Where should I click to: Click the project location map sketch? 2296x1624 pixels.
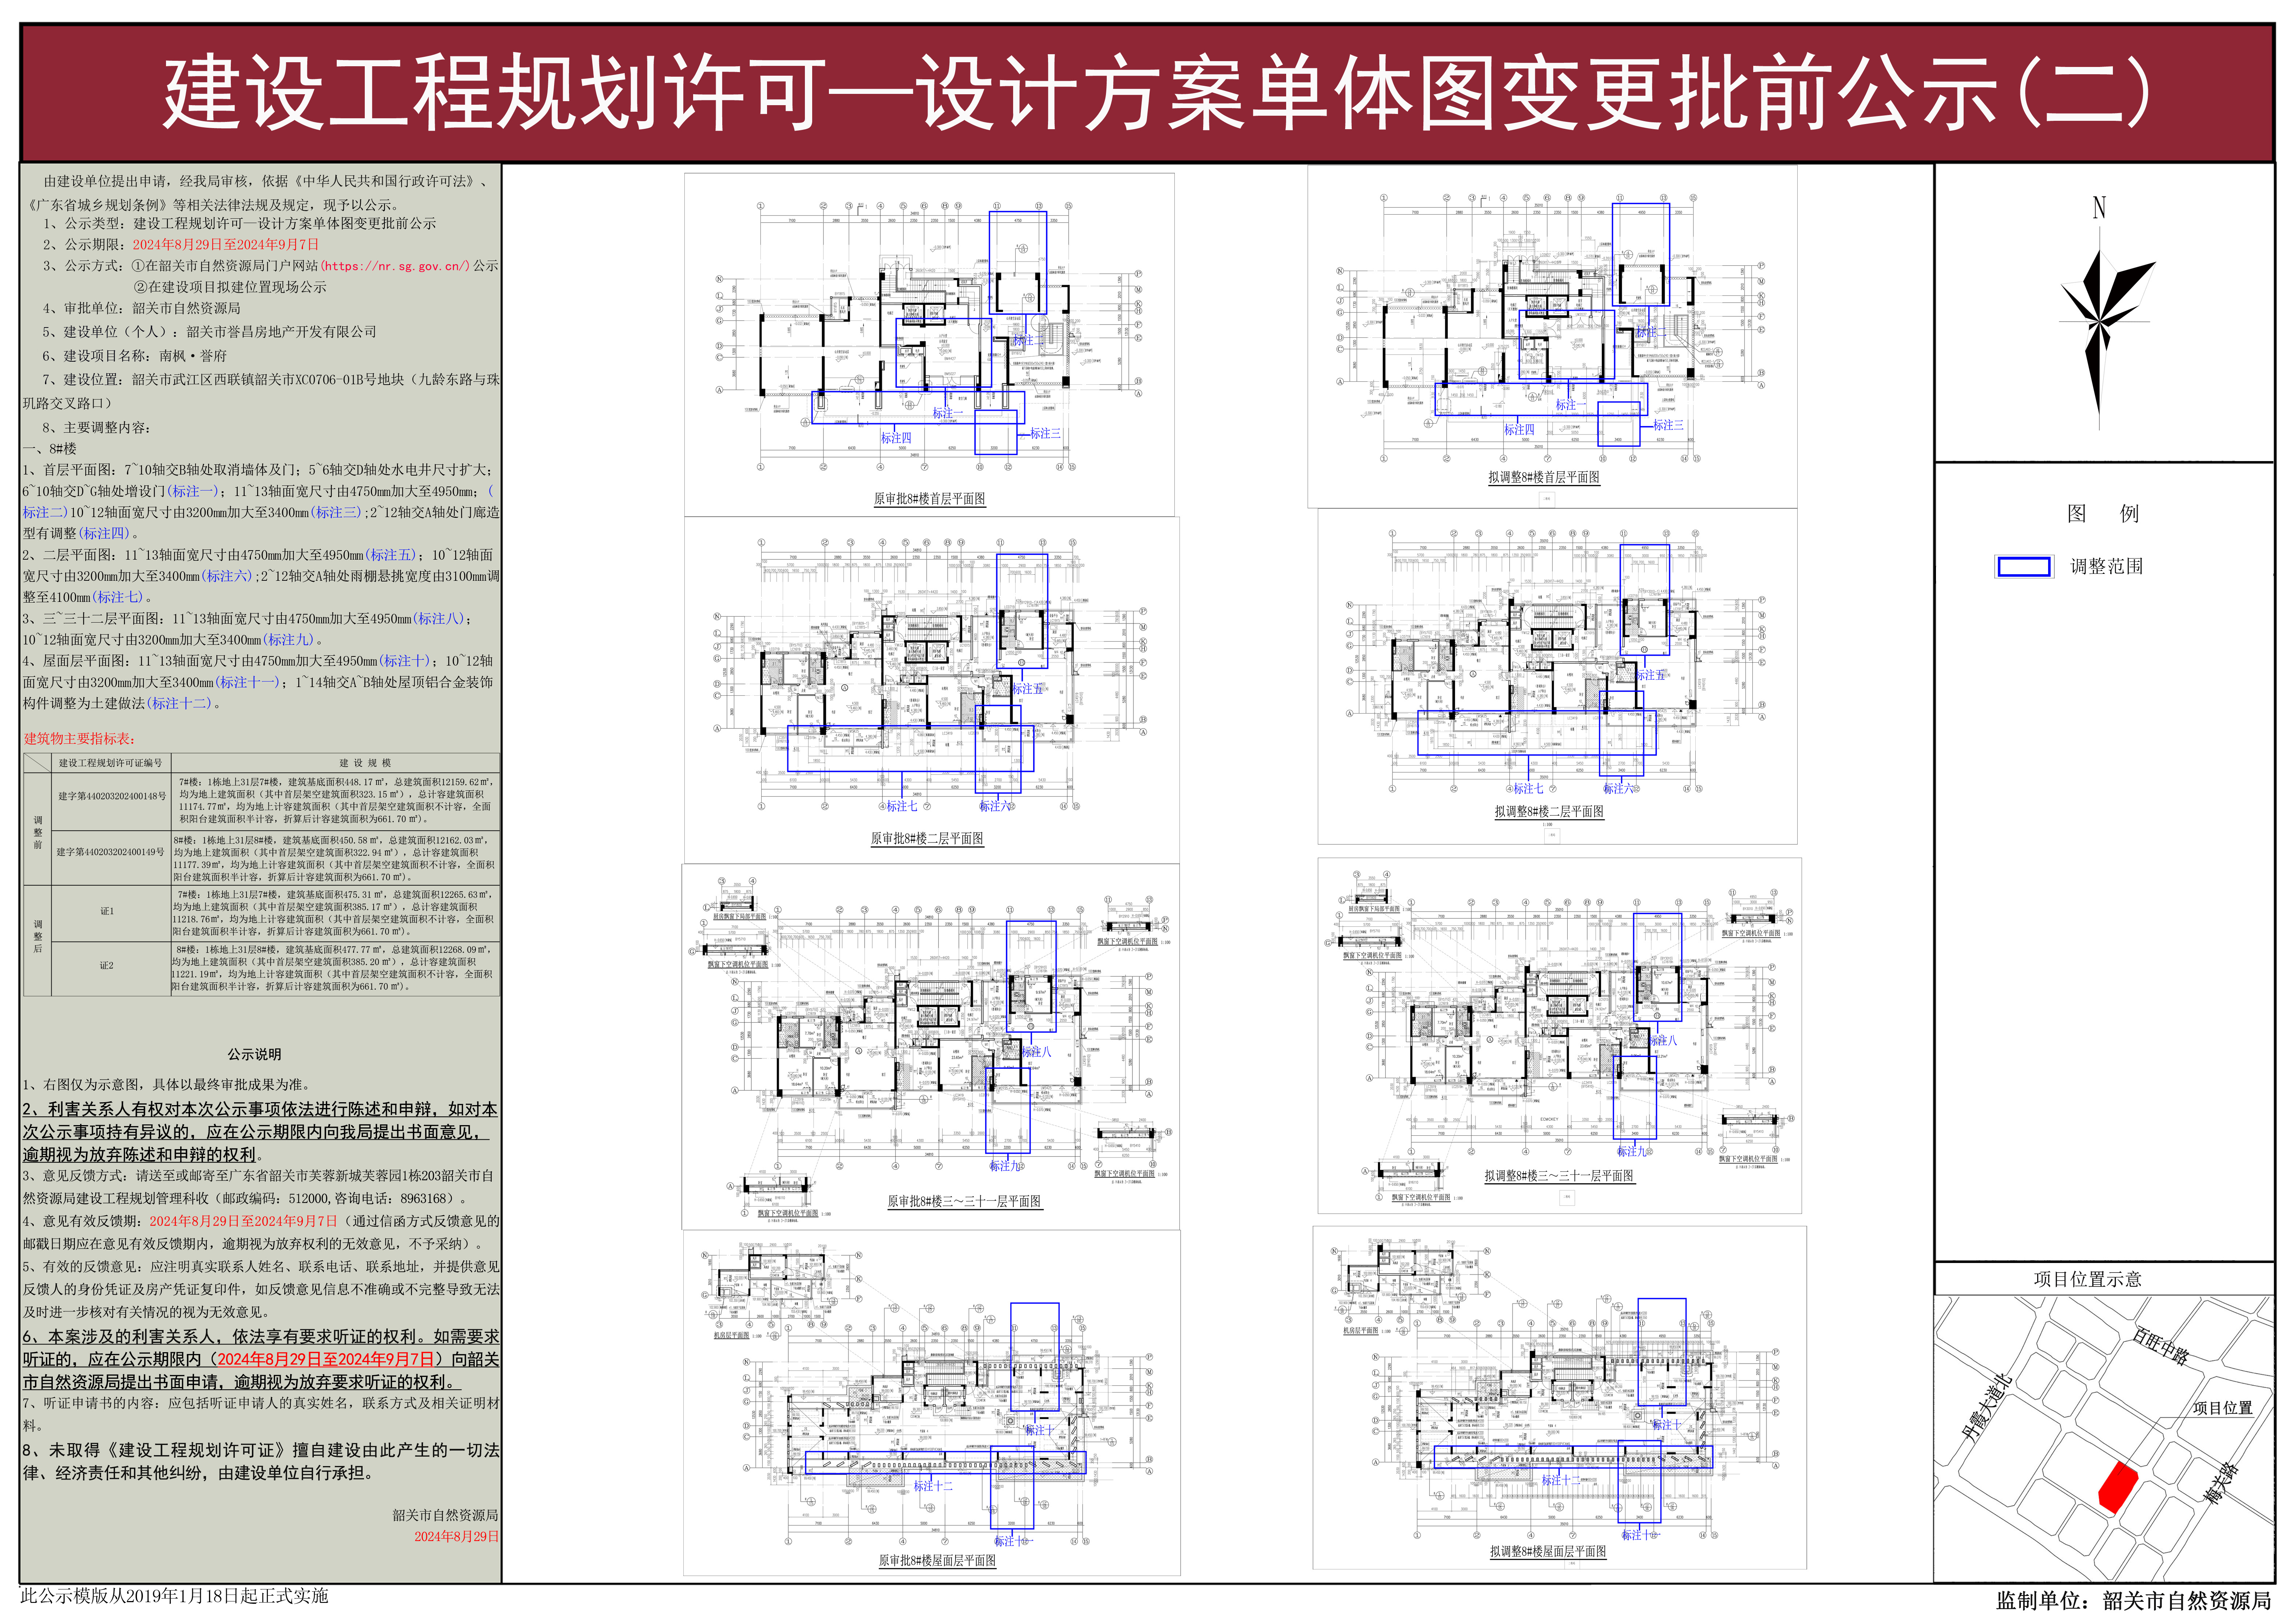(x=2104, y=1439)
